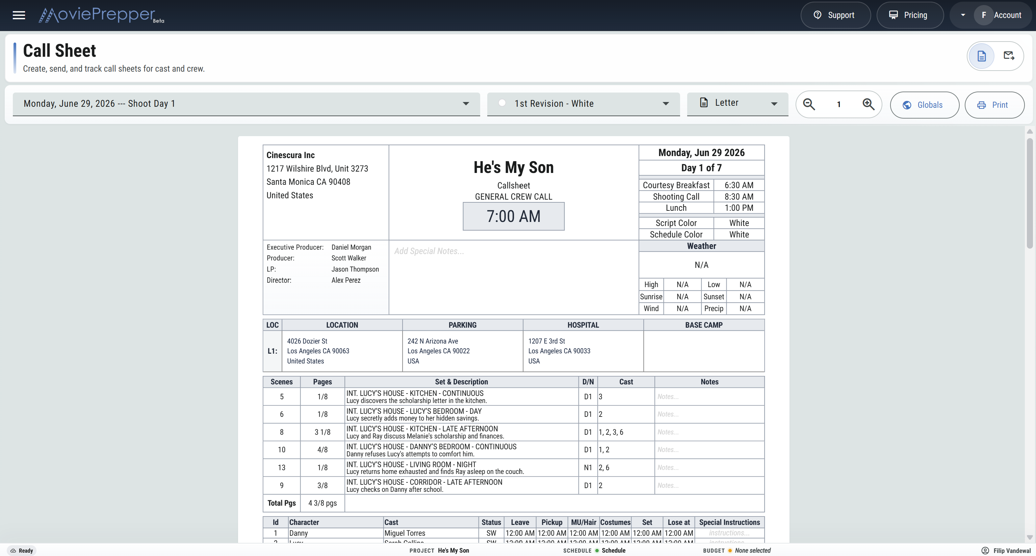Click Executive Producer Daniel Morgan
The height and width of the screenshot is (556, 1036).
pyautogui.click(x=351, y=247)
